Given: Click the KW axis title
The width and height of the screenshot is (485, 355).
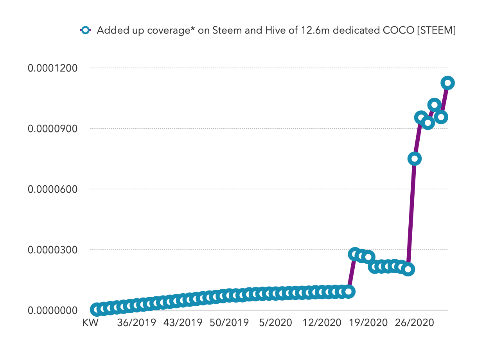Looking at the screenshot, I should tap(90, 323).
